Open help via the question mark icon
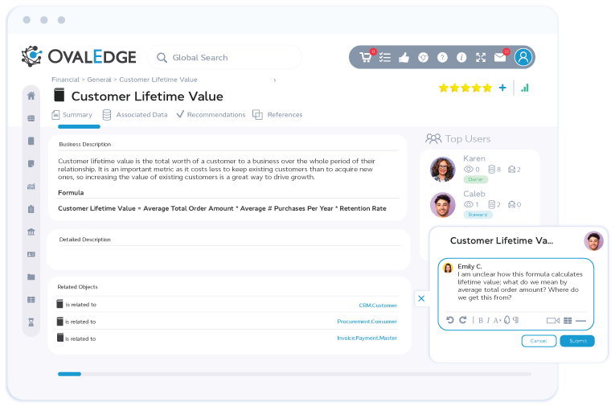 [x=442, y=58]
